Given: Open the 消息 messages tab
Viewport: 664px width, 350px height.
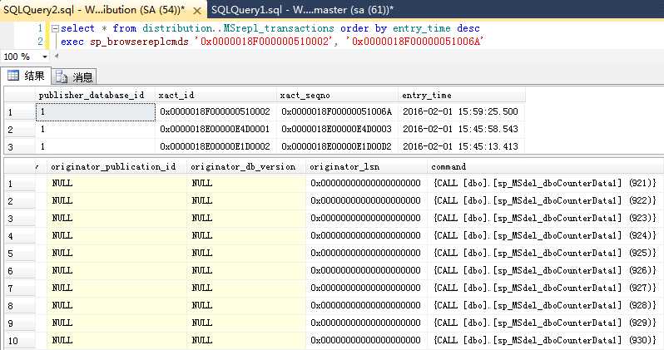Looking at the screenshot, I should (74, 77).
